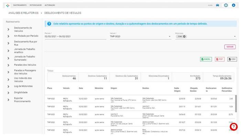Open the Motoristas dropdown arrow
This screenshot has width=241, height=138.
pos(235,37)
